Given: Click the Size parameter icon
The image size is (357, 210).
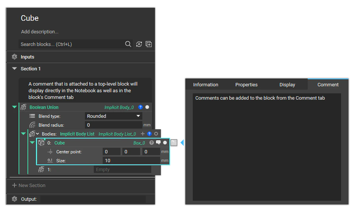Looking at the screenshot, I should point(50,160).
